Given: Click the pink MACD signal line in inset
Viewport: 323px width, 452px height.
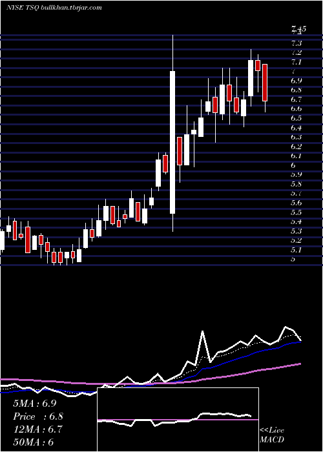Looking at the screenshot, I should click(x=178, y=420).
